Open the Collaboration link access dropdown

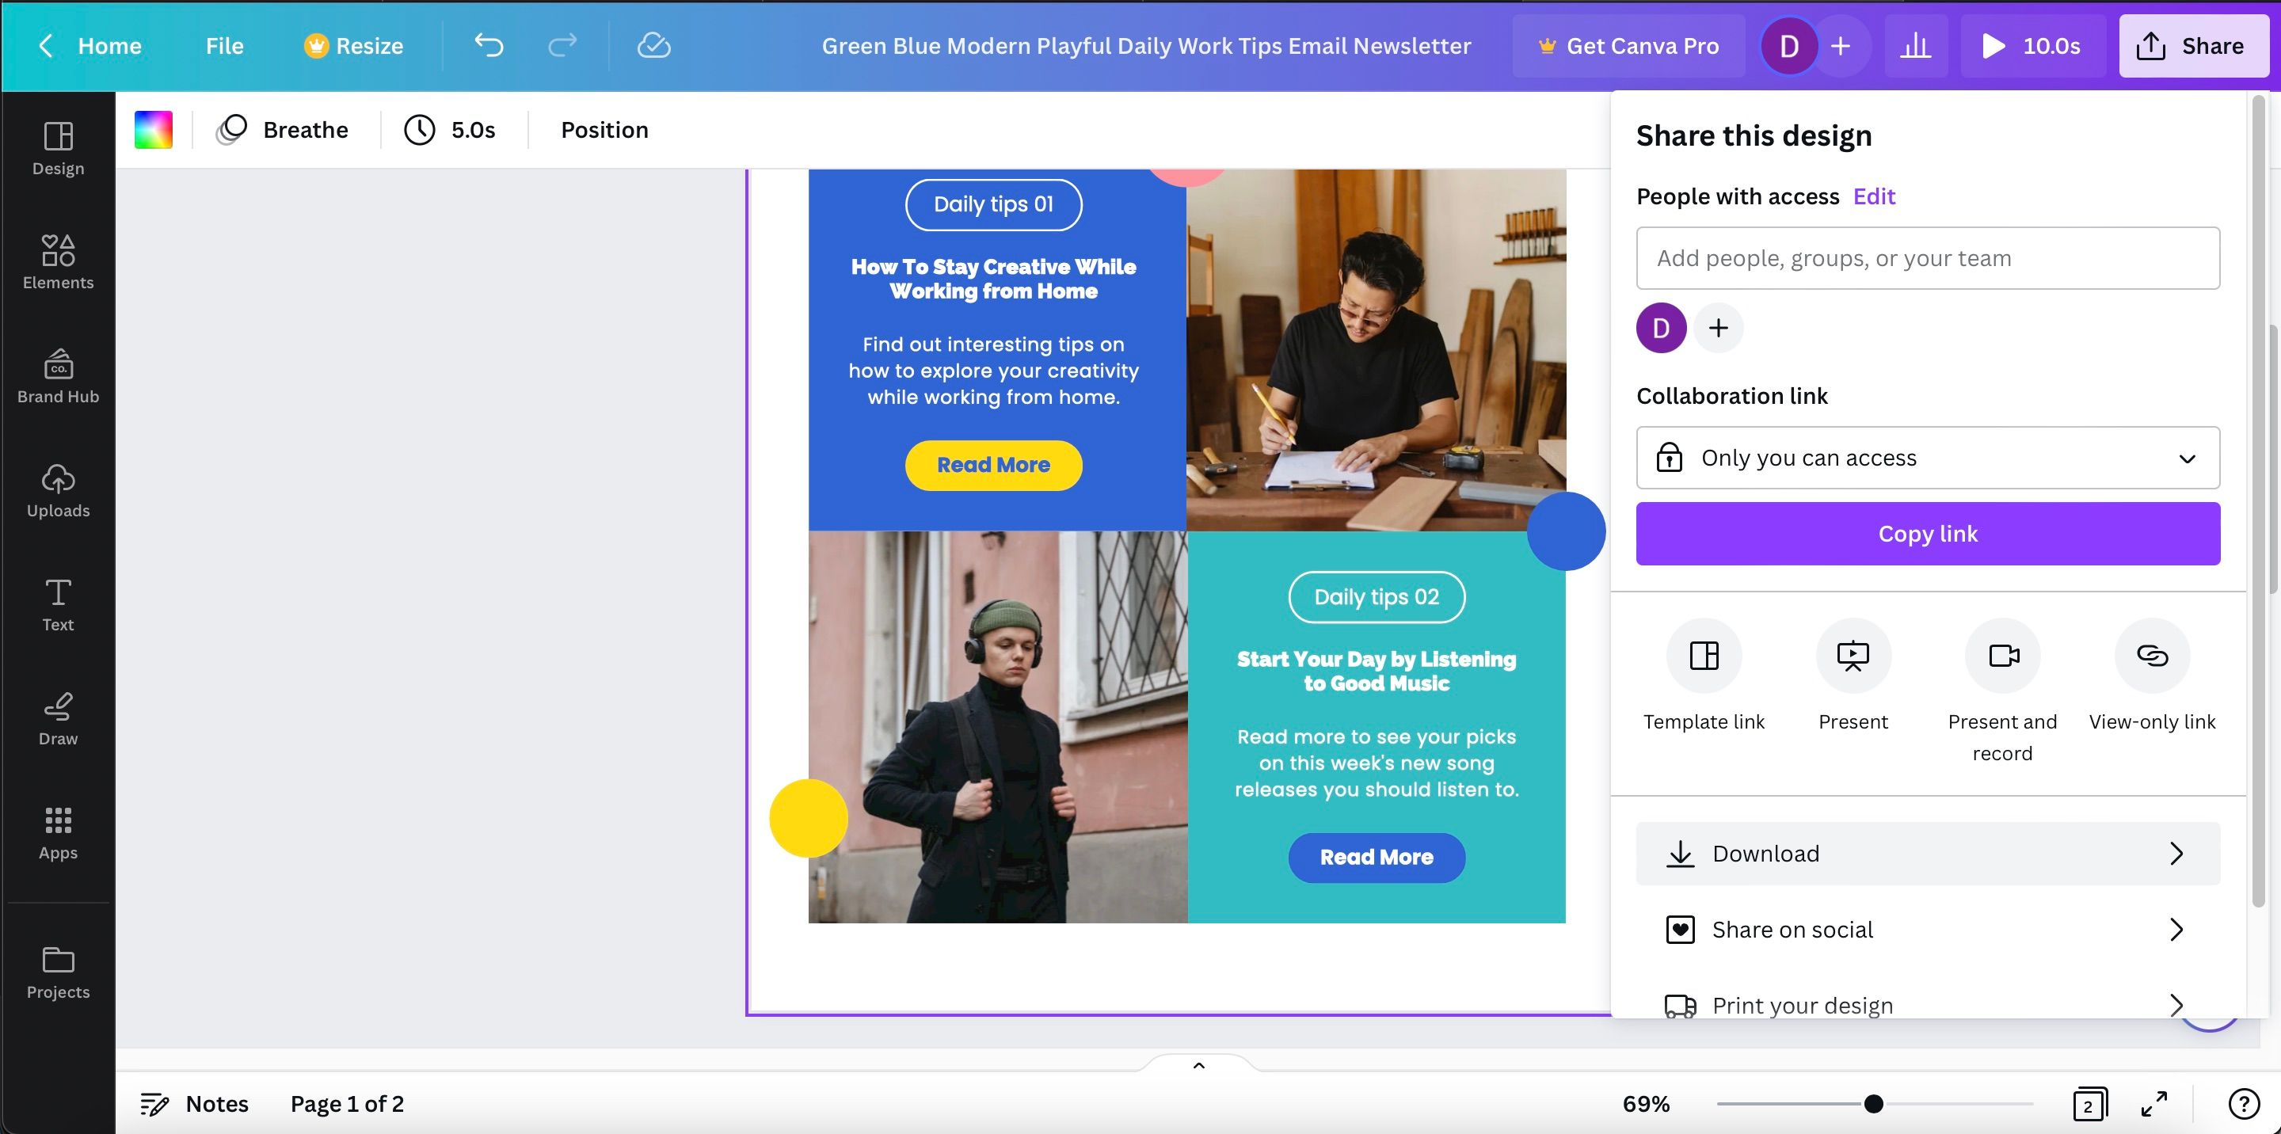click(1928, 458)
